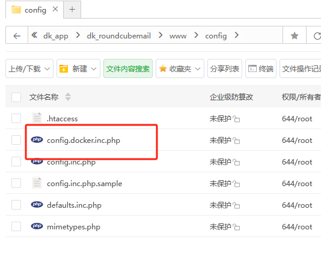Click 644/root permission of defaults.inc.php
This screenshot has width=321, height=266.
click(x=297, y=205)
